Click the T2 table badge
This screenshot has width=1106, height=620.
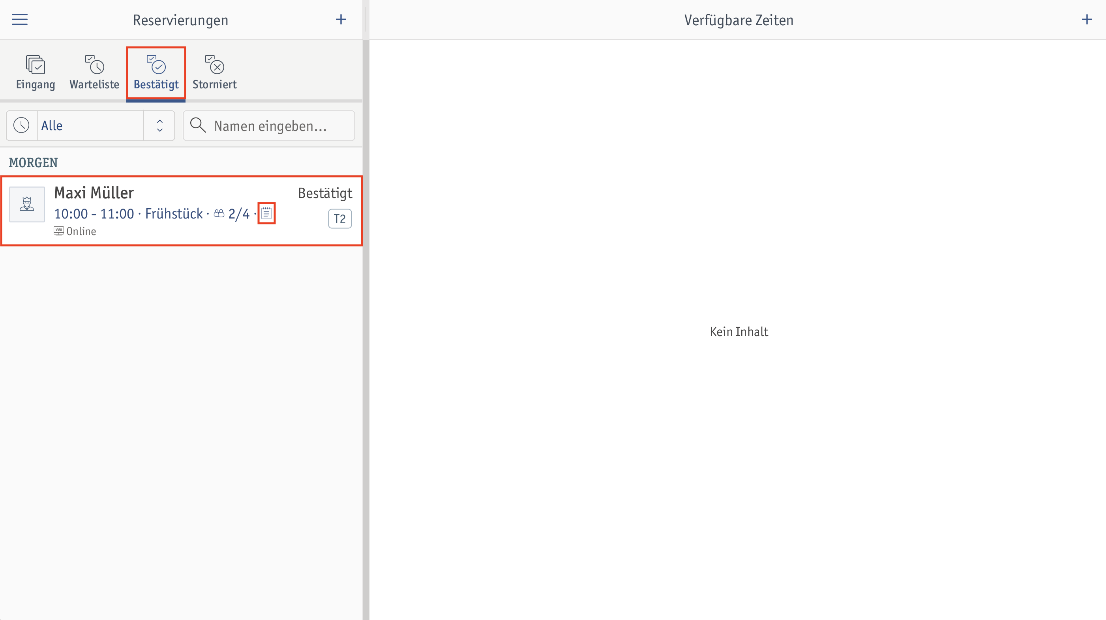pyautogui.click(x=340, y=219)
